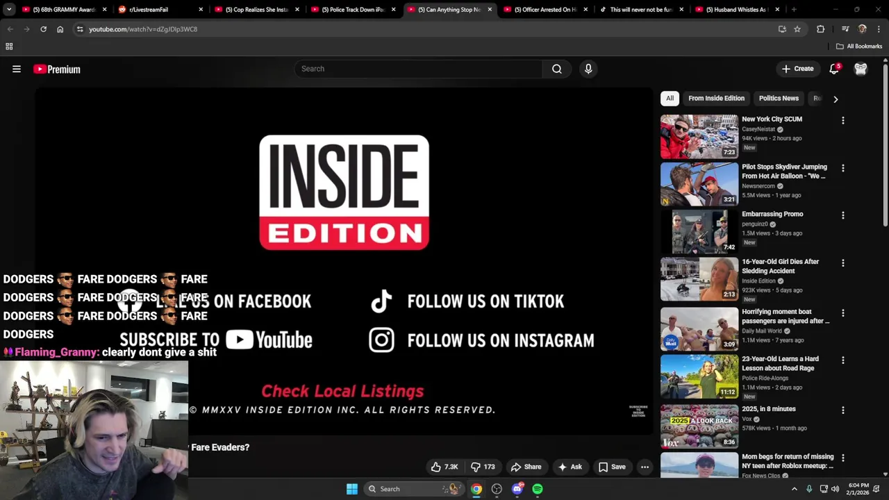Dislike the video showing 173
This screenshot has height=500, width=889.
(483, 467)
